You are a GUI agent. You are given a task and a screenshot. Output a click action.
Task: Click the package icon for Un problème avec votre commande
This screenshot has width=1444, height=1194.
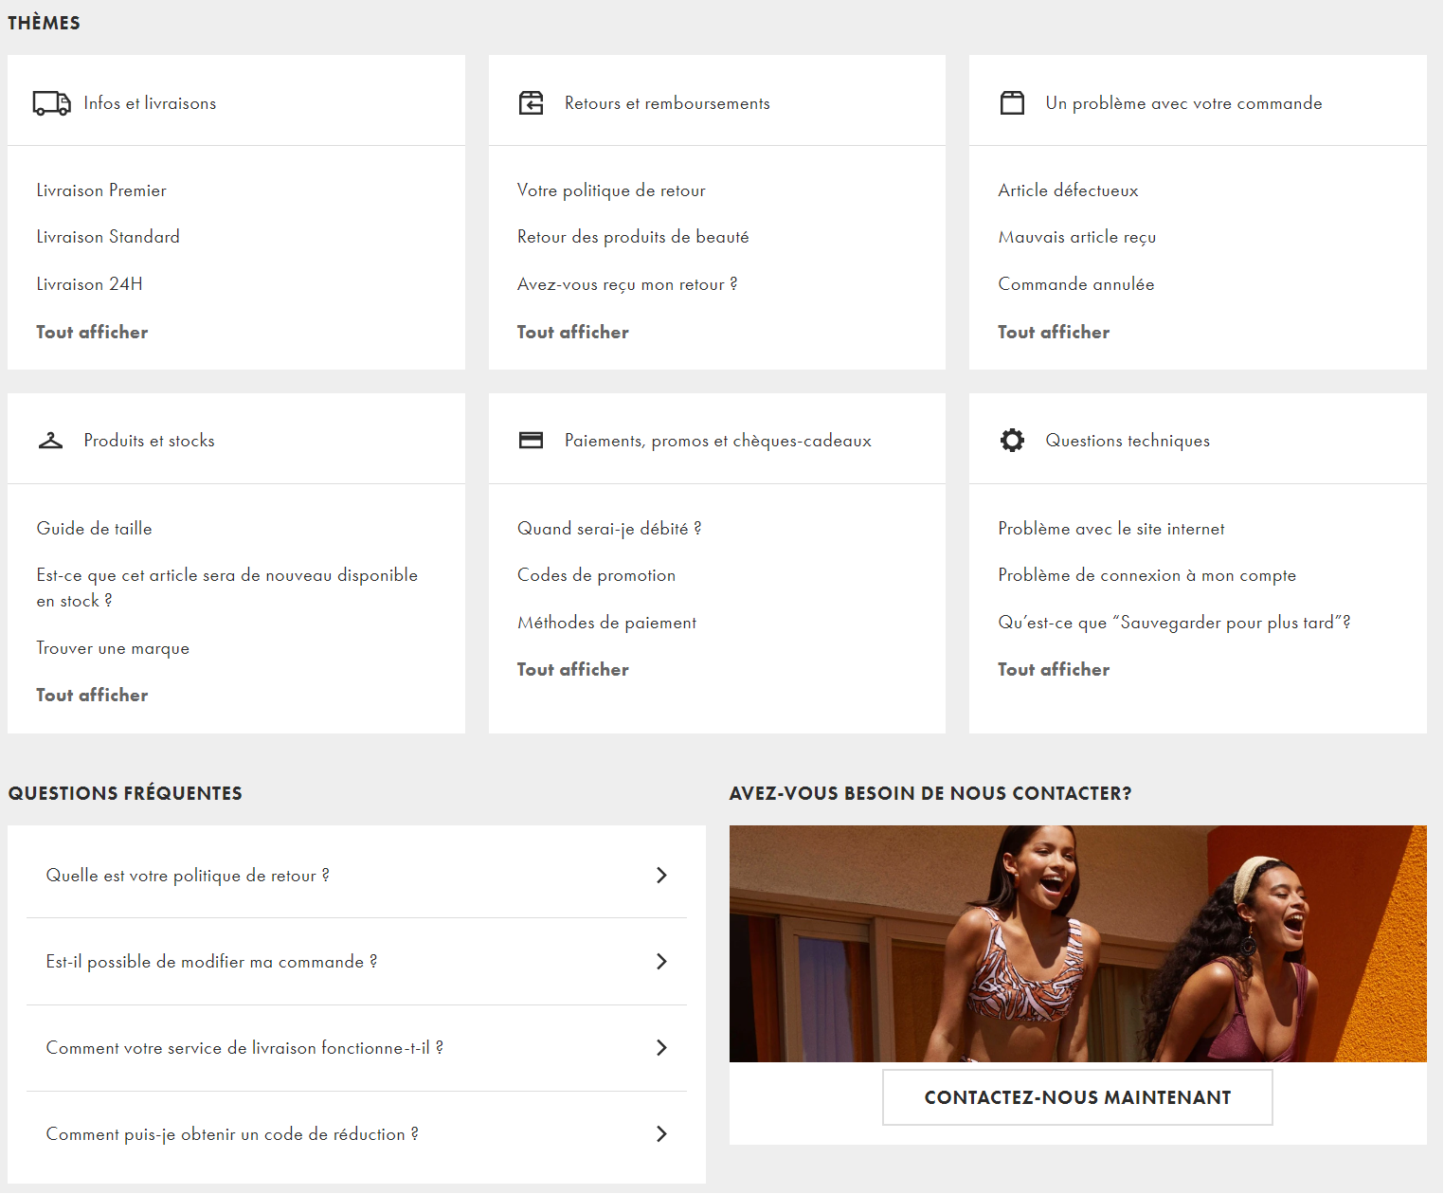[1013, 102]
